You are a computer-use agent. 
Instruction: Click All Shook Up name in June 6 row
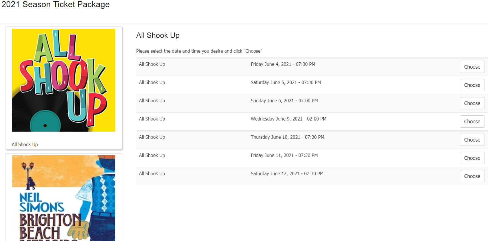pos(152,101)
